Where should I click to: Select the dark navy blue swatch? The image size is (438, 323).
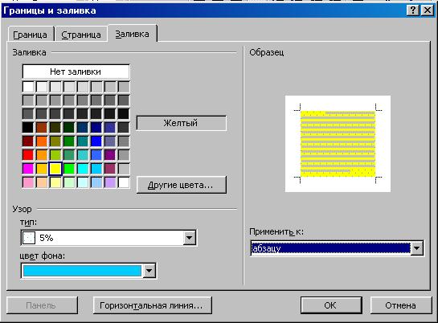[96, 128]
